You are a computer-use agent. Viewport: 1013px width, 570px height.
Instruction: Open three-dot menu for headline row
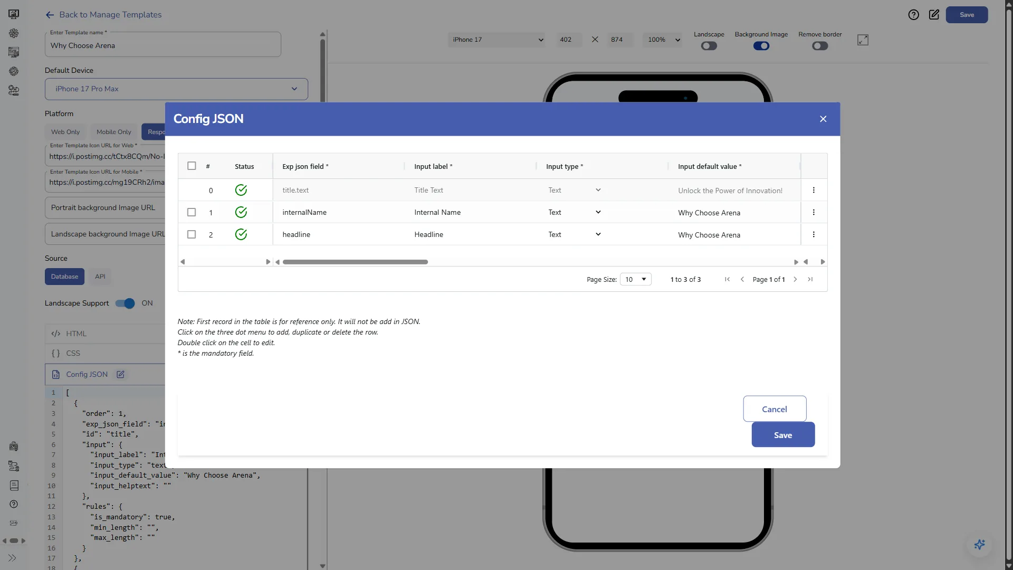pos(814,234)
